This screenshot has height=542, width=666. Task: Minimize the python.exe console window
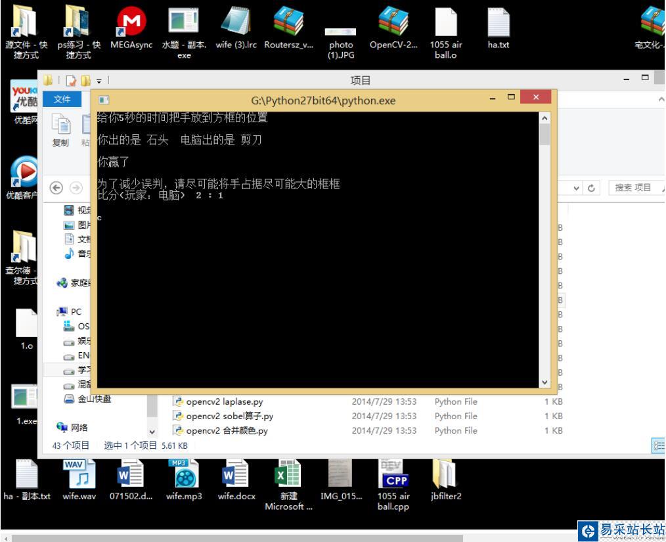coord(493,98)
